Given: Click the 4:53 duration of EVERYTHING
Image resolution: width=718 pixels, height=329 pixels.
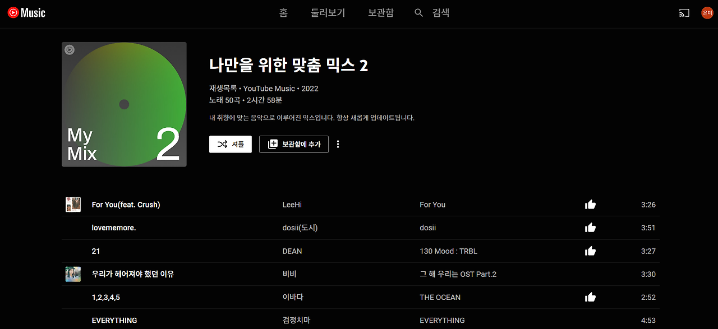Looking at the screenshot, I should pyautogui.click(x=648, y=320).
